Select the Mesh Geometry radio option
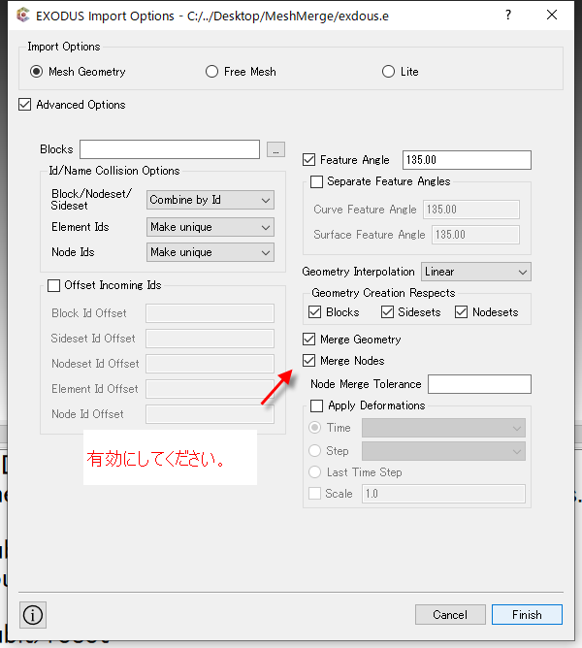Screen dimensions: 582x648 (x=37, y=72)
